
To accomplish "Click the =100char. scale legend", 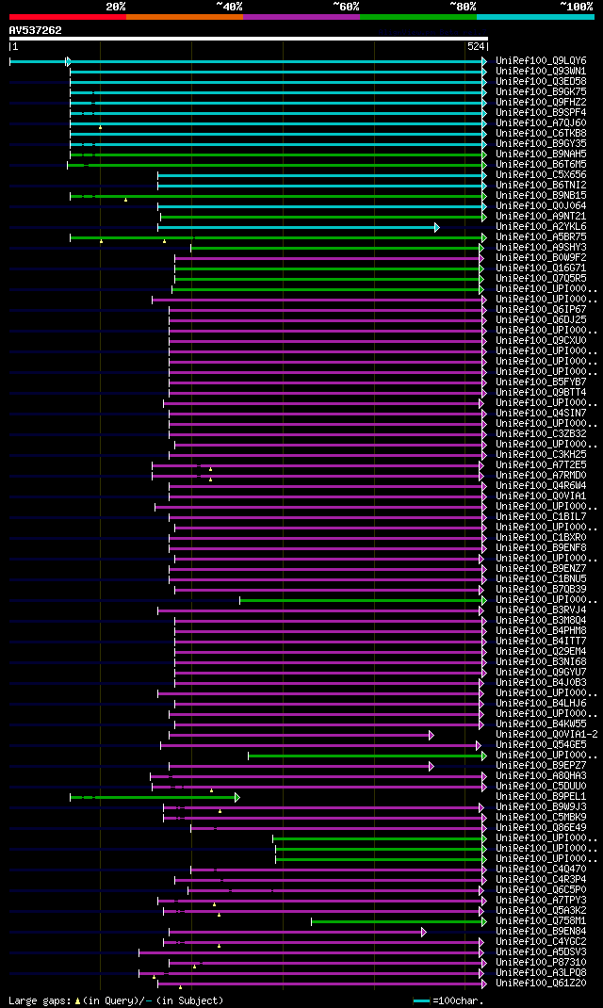I will pos(448,1000).
